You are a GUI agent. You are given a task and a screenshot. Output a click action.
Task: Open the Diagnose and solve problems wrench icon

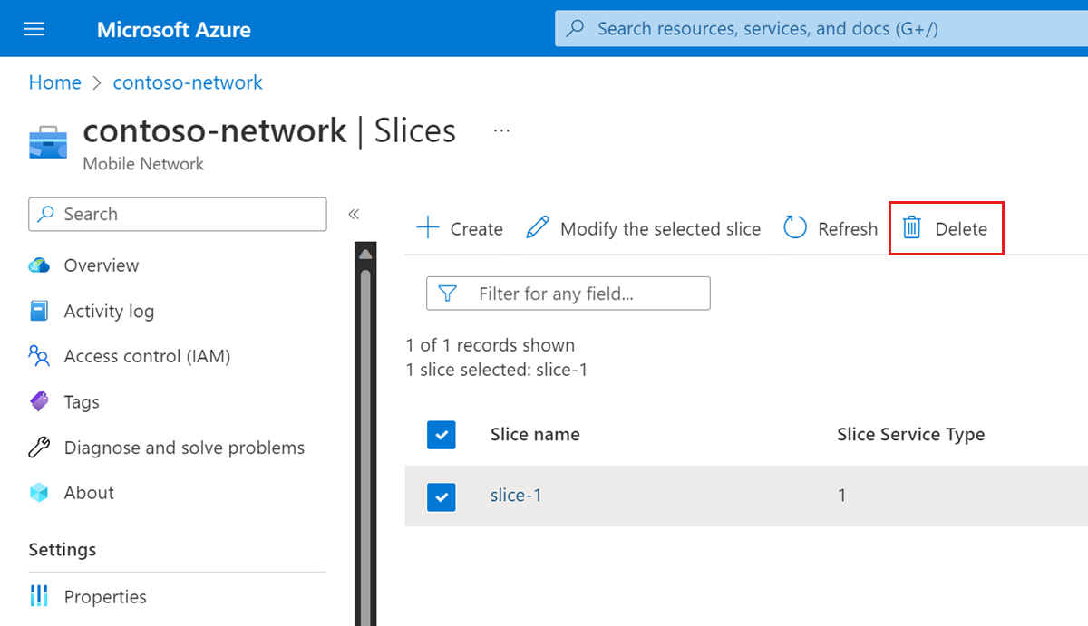(38, 447)
